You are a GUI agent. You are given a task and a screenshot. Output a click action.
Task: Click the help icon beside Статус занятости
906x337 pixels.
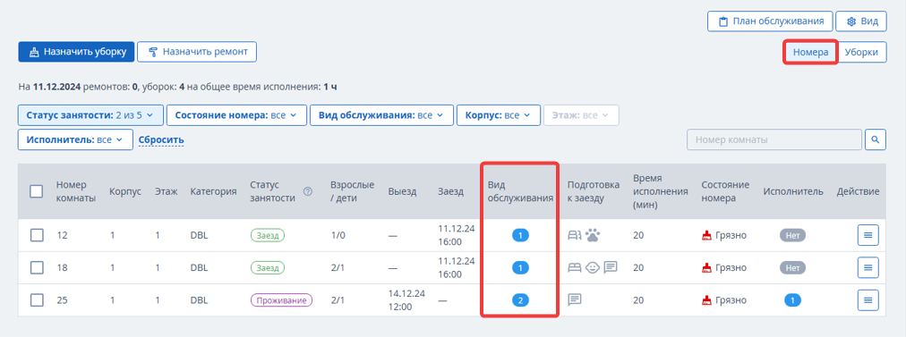308,191
